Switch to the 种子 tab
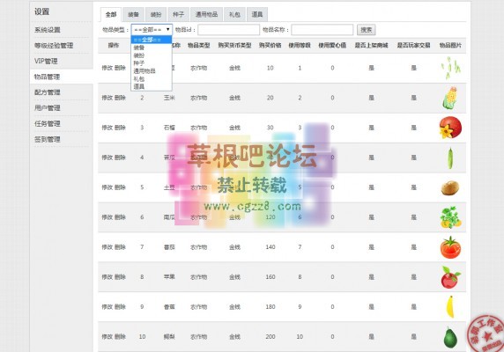504x352 pixels. (x=178, y=14)
